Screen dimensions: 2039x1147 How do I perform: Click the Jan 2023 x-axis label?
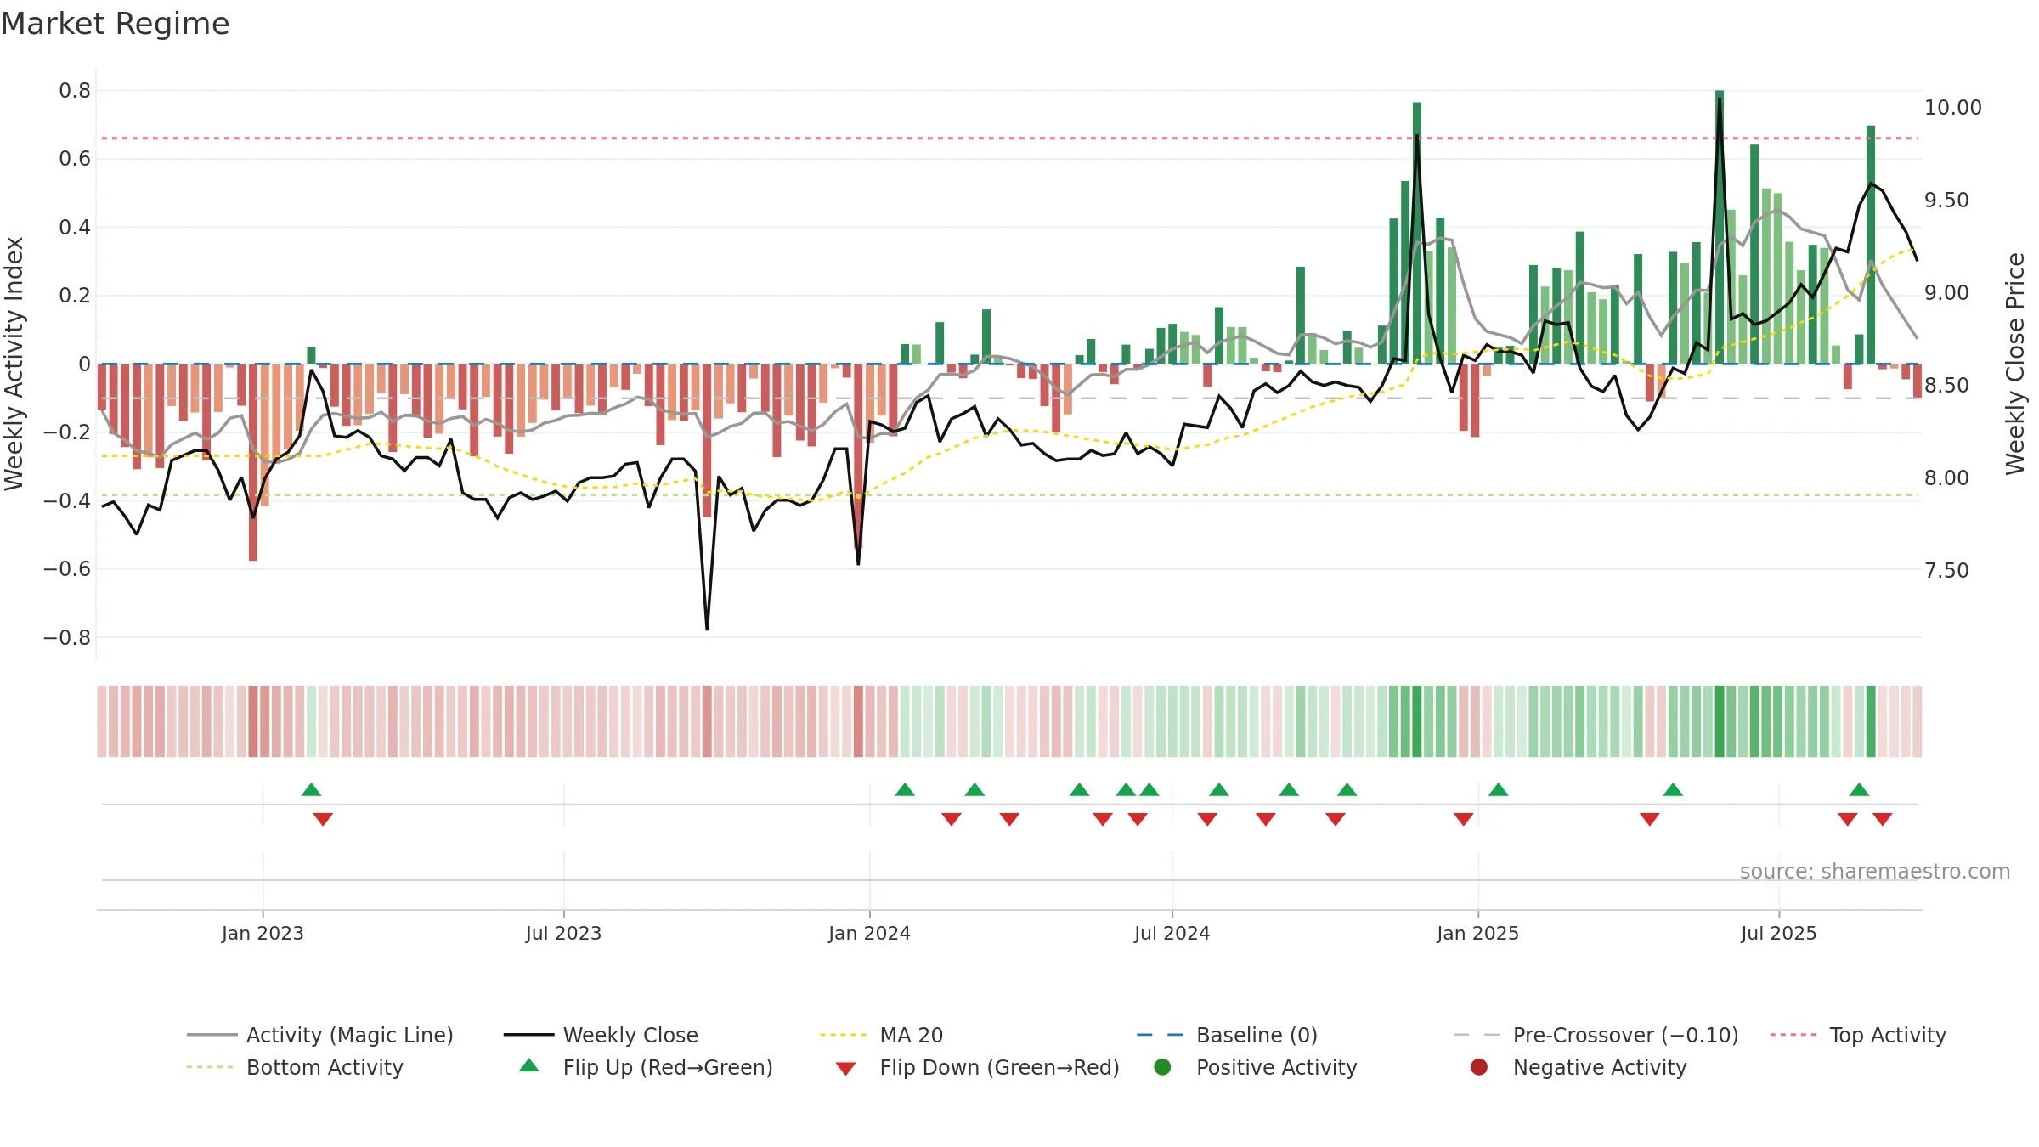click(x=263, y=933)
